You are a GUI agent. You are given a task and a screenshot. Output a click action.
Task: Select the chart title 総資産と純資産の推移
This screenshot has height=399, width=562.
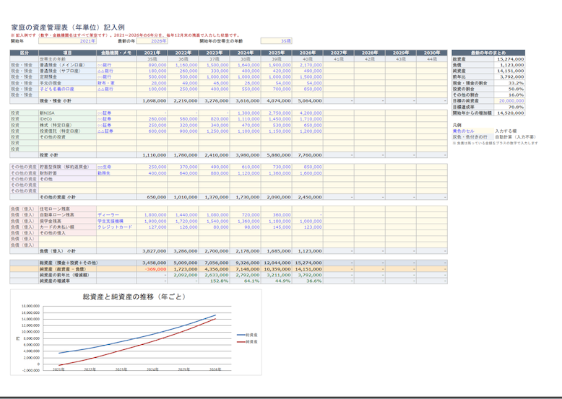(x=134, y=297)
